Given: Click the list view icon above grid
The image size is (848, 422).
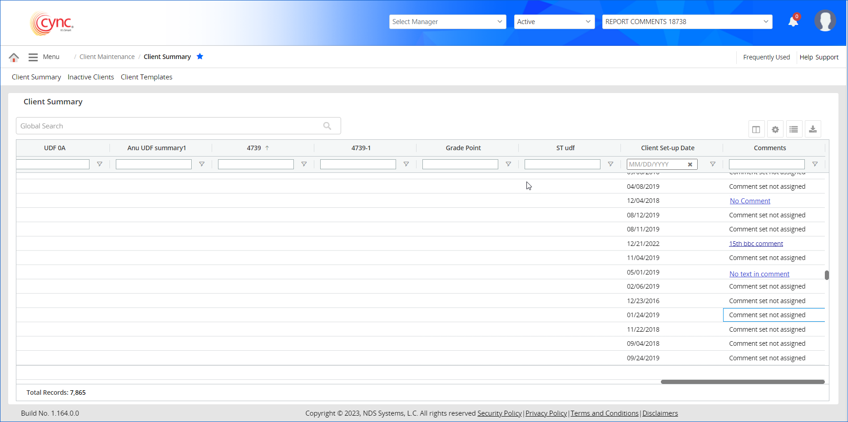Looking at the screenshot, I should pyautogui.click(x=793, y=129).
